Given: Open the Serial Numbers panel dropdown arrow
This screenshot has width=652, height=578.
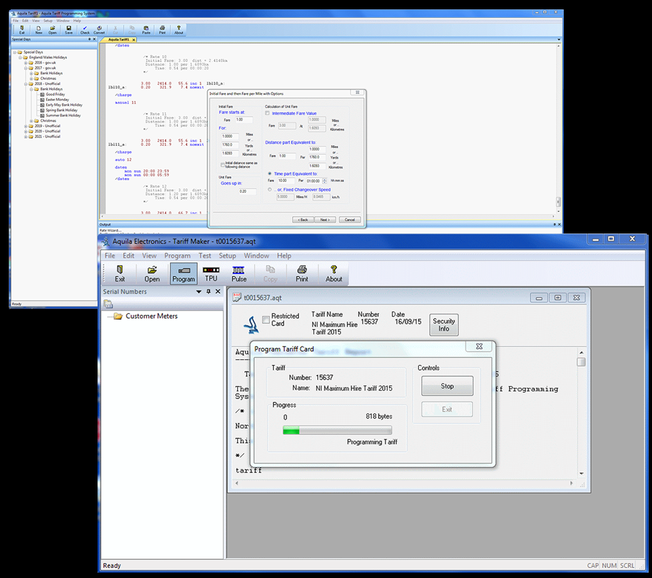Looking at the screenshot, I should tap(198, 292).
